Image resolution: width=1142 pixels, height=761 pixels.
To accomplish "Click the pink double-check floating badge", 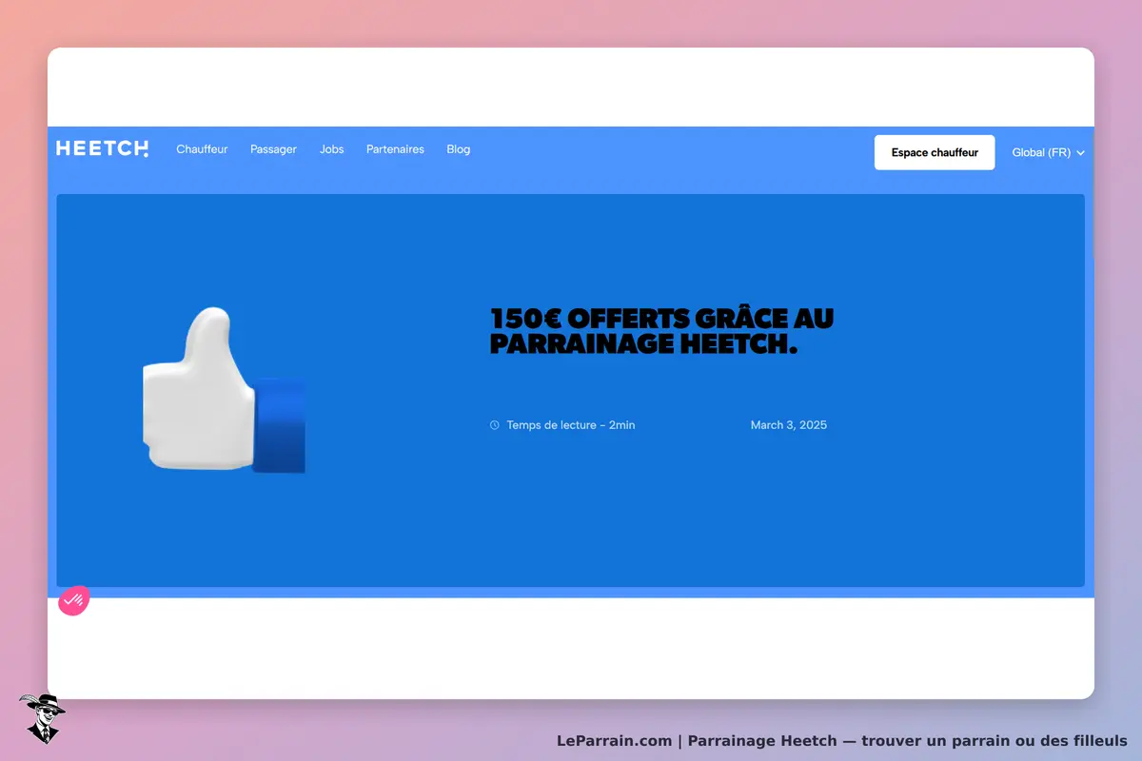I will point(74,600).
